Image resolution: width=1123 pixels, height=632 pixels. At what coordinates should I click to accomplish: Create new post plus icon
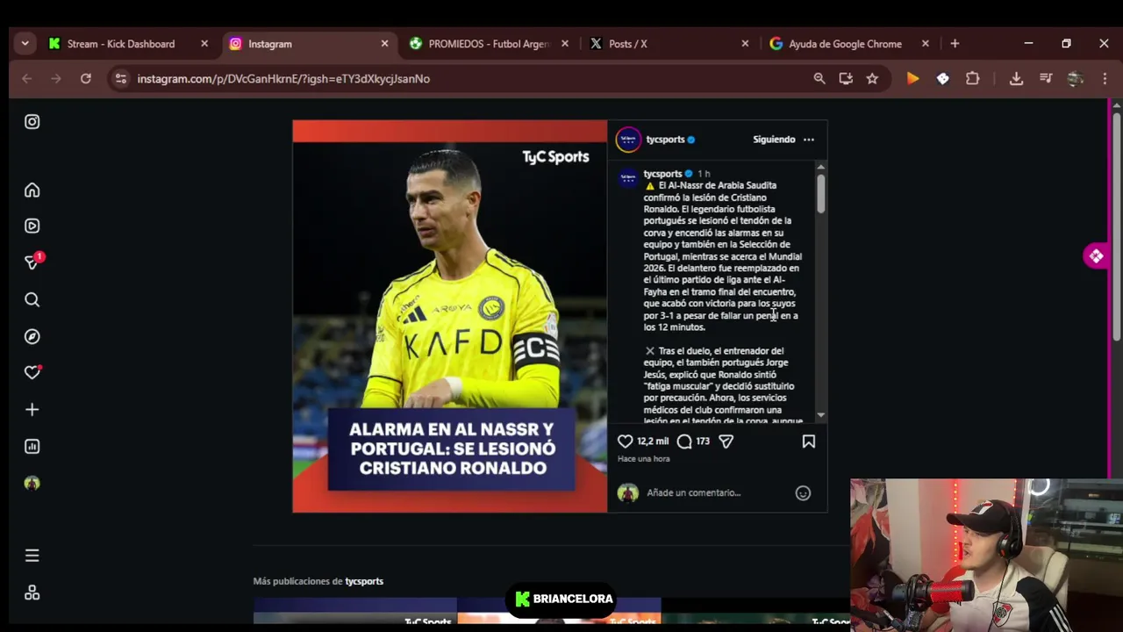point(32,410)
